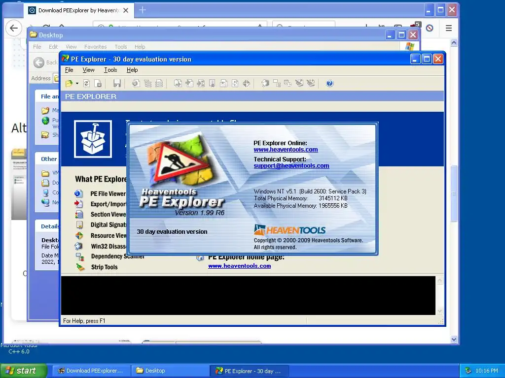Click the Close File toolbar icon

(98, 84)
